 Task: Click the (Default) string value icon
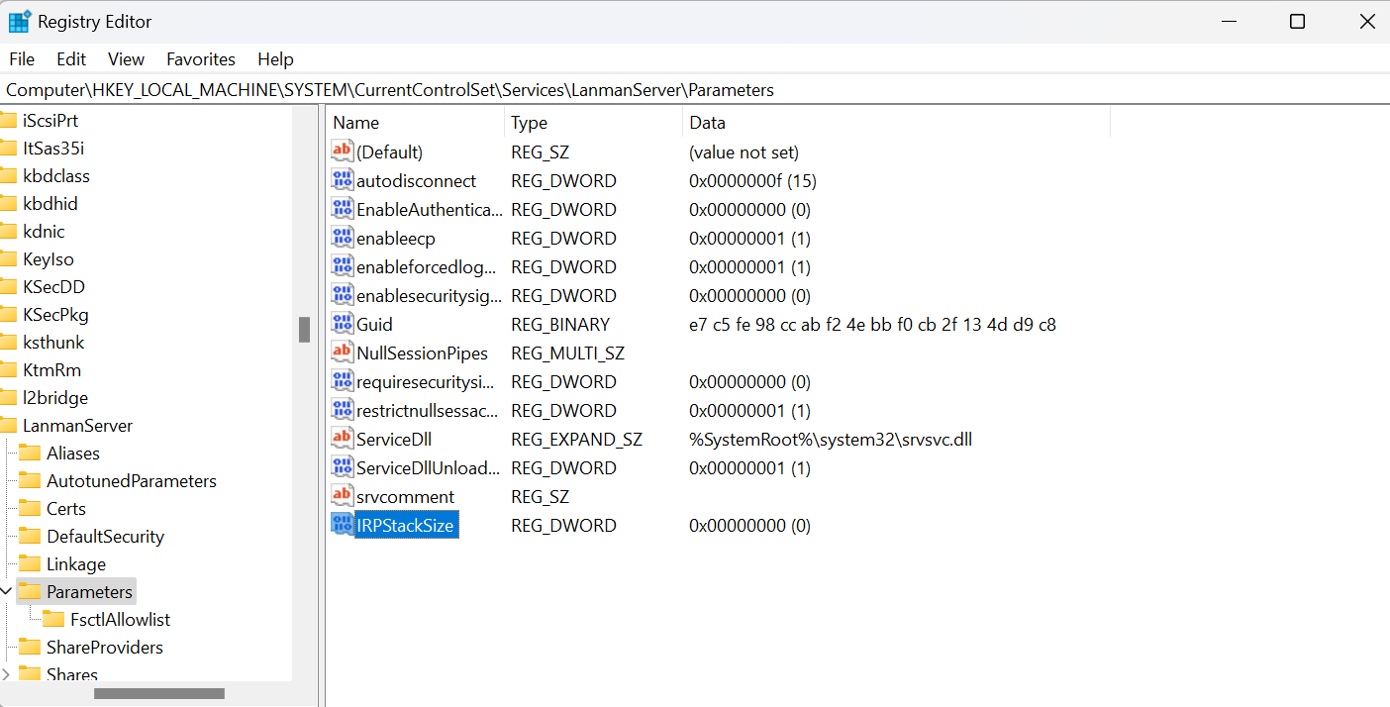[x=342, y=151]
